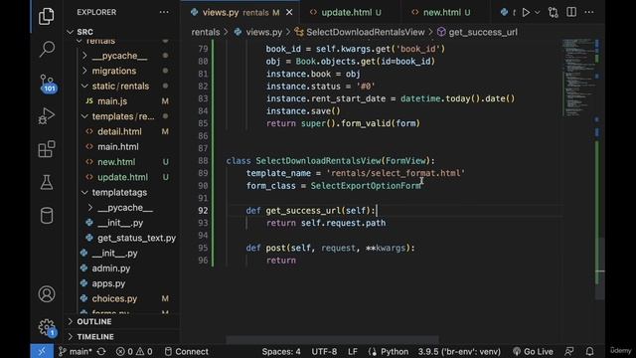Click the remote window status icon
This screenshot has width=636, height=358.
click(42, 351)
